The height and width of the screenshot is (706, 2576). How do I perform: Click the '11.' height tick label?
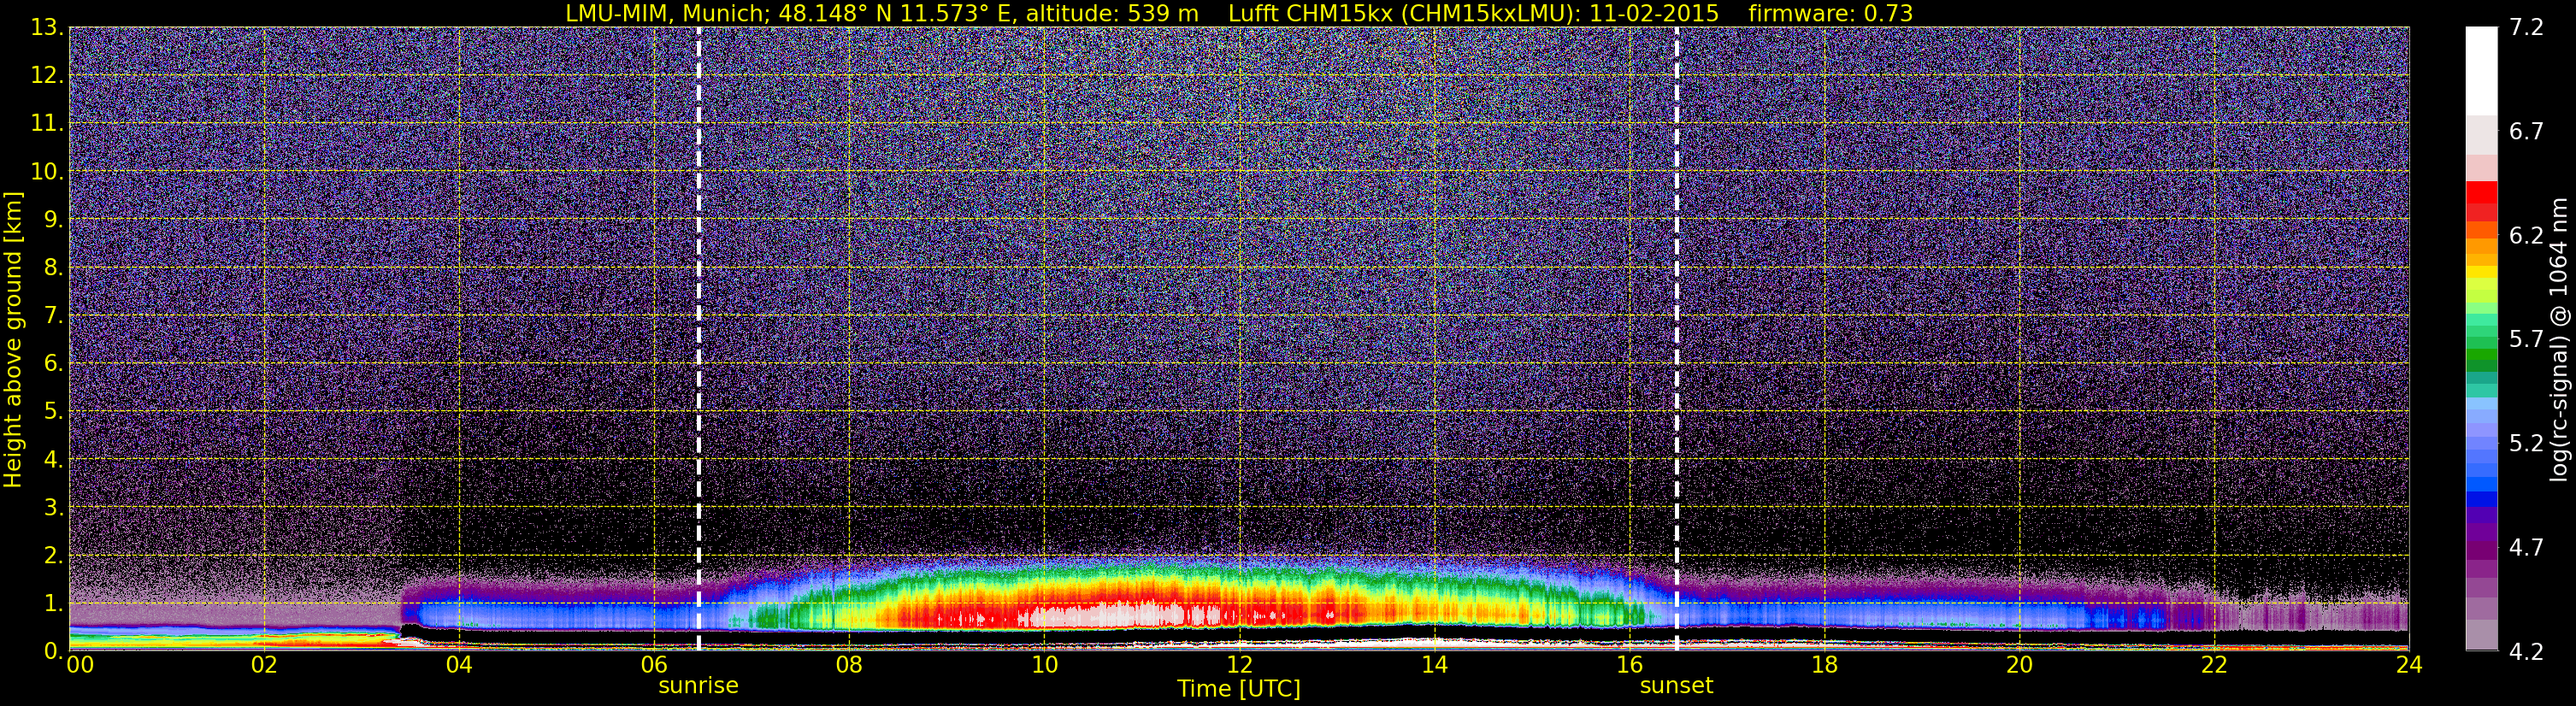coord(47,123)
